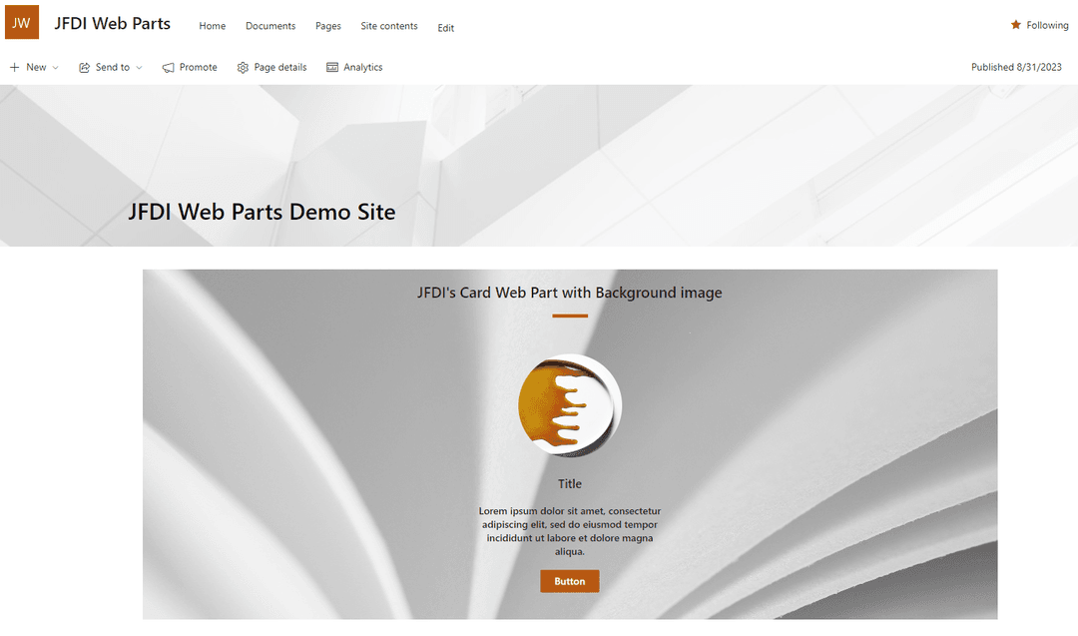This screenshot has width=1078, height=636.
Task: Click the JFDI Web Parts site name
Action: point(112,22)
